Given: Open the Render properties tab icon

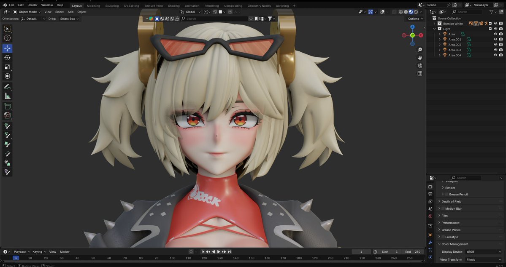Looking at the screenshot, I should 430,187.
